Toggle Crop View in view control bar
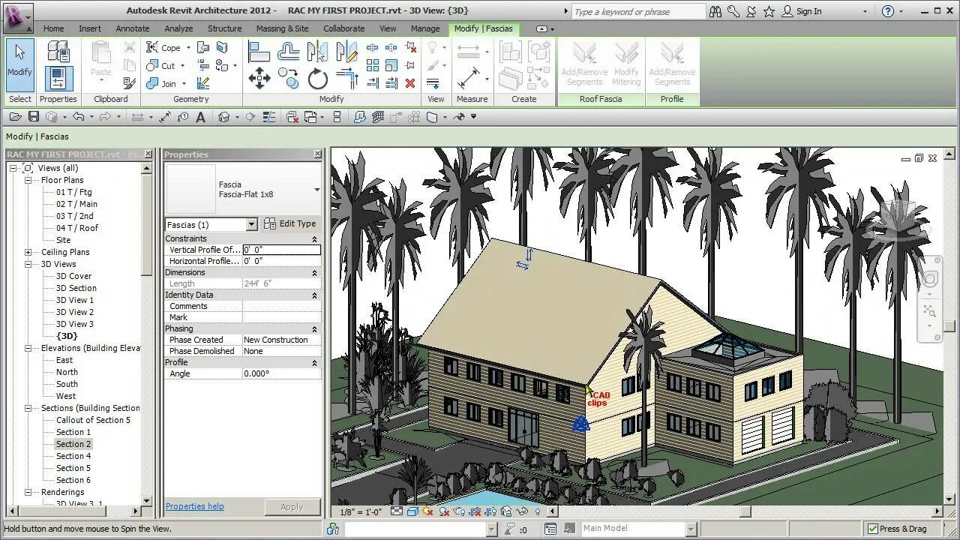Screen dimensions: 960x540 pos(475,511)
